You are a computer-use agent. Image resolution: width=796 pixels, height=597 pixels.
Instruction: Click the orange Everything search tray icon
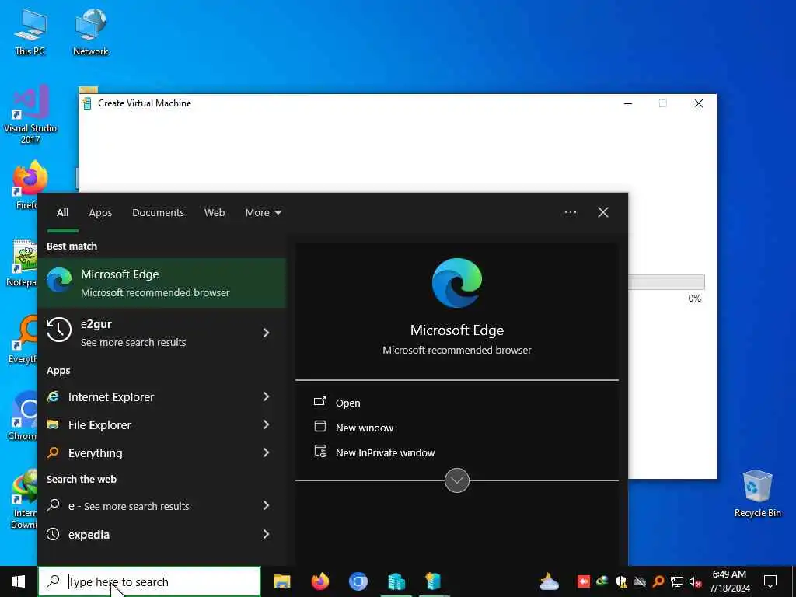point(658,581)
